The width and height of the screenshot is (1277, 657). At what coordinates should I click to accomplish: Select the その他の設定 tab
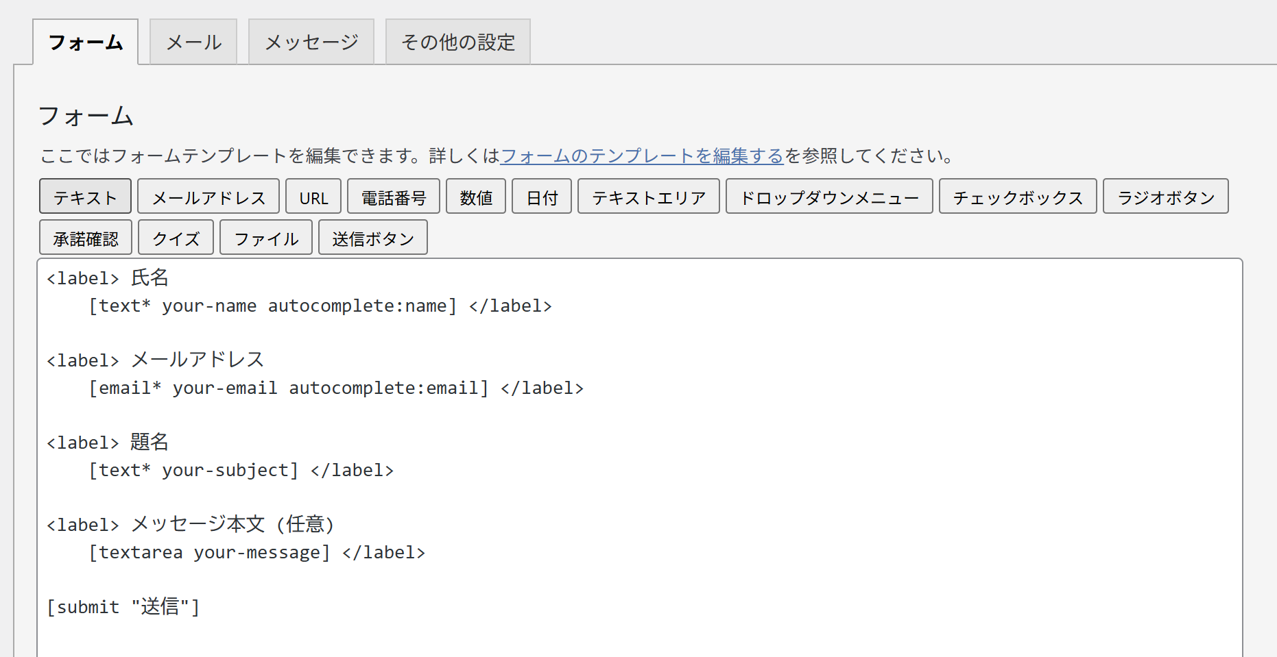(457, 42)
